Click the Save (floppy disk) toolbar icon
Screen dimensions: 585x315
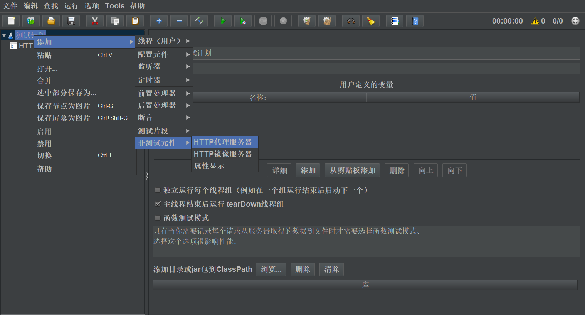71,21
